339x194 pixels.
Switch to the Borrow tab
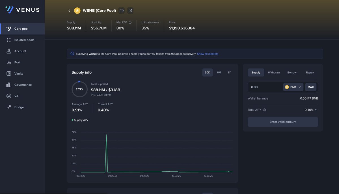click(x=292, y=72)
